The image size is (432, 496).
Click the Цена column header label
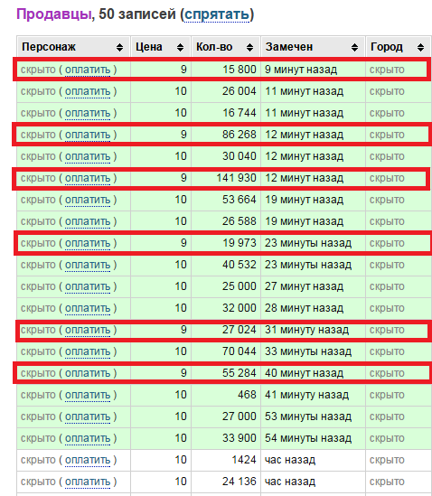pos(149,47)
